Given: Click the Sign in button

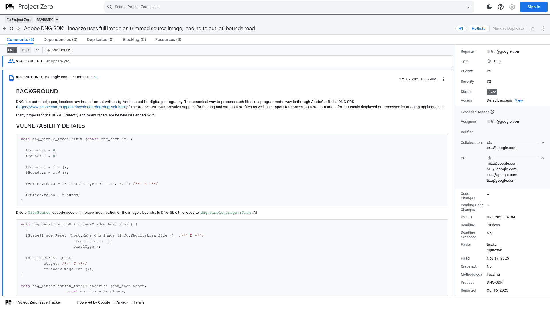Looking at the screenshot, I should (x=533, y=7).
